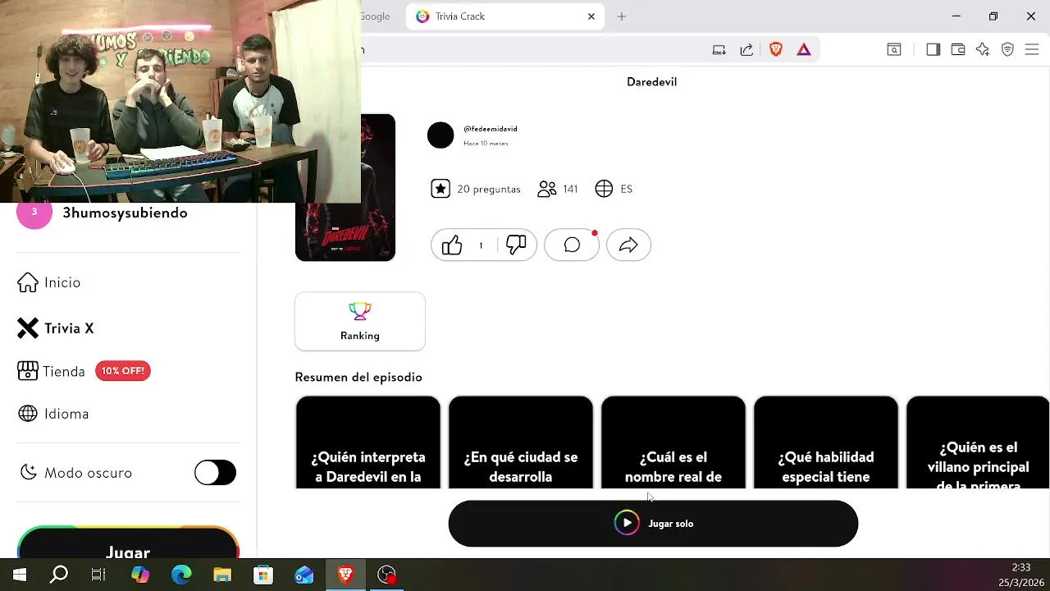Click the Brave Shields lion icon

click(x=776, y=50)
